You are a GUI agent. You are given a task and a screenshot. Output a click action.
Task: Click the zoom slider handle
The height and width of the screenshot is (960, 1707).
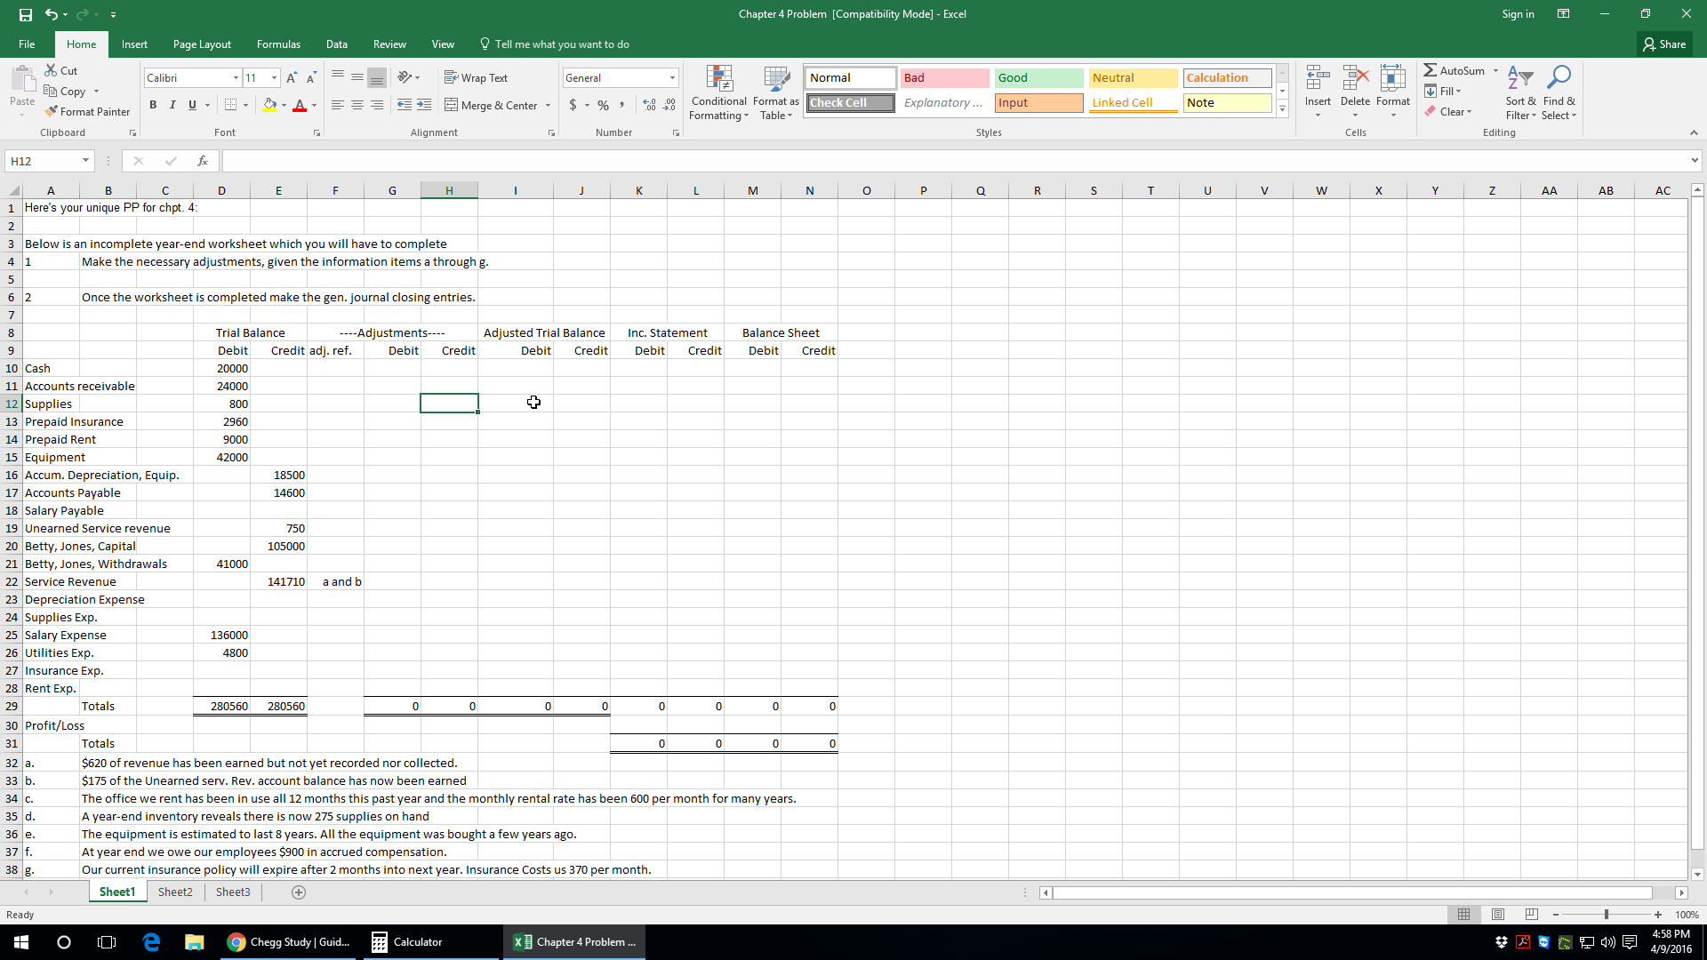[1607, 915]
